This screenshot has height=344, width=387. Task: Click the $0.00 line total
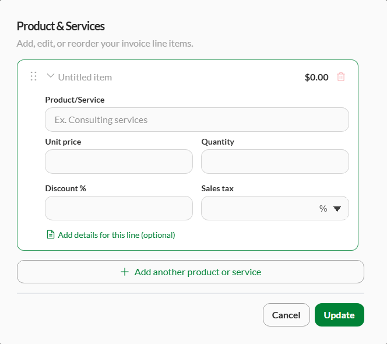(x=316, y=78)
